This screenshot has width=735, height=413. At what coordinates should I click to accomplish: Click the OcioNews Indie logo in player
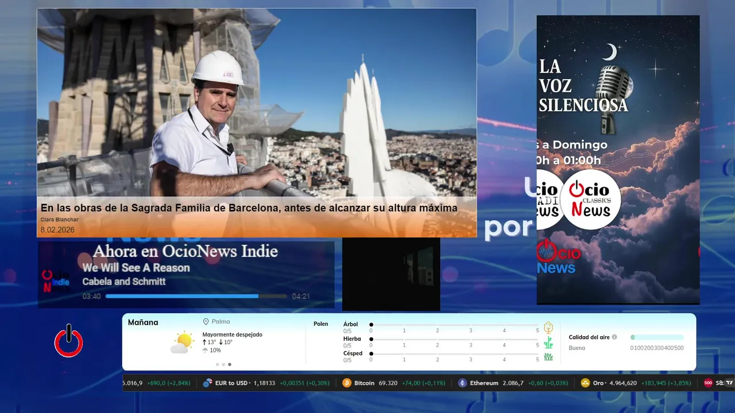tap(56, 282)
